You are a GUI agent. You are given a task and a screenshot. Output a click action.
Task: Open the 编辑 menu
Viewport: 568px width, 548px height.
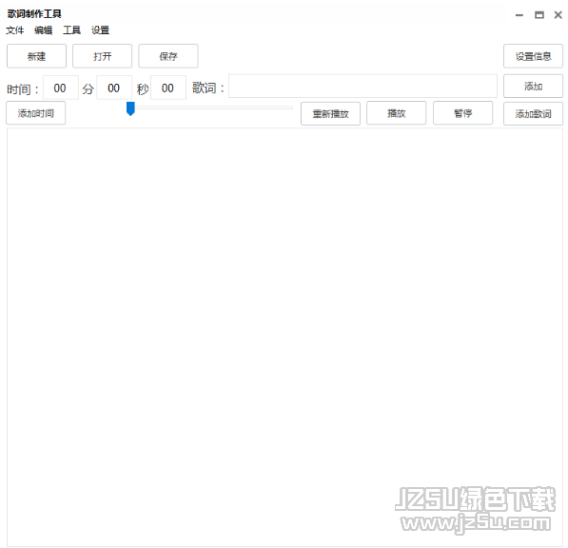click(x=43, y=30)
